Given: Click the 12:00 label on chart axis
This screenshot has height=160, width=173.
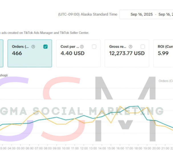Looking at the screenshot, I should (x=84, y=148).
